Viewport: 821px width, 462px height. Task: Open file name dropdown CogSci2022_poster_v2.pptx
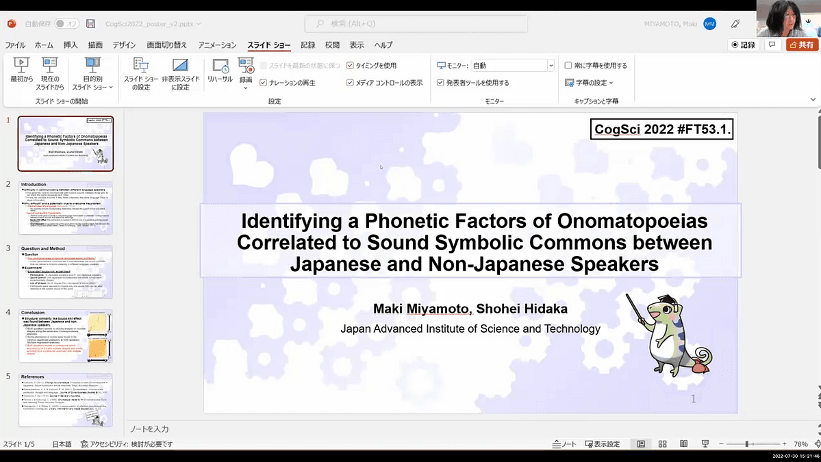(153, 23)
